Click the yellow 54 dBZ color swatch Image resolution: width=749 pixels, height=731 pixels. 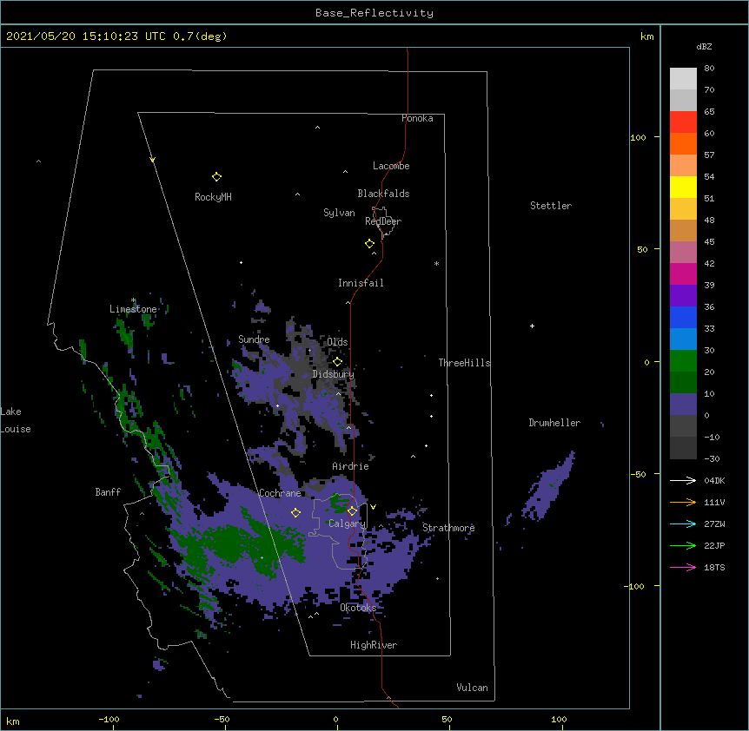(x=683, y=187)
